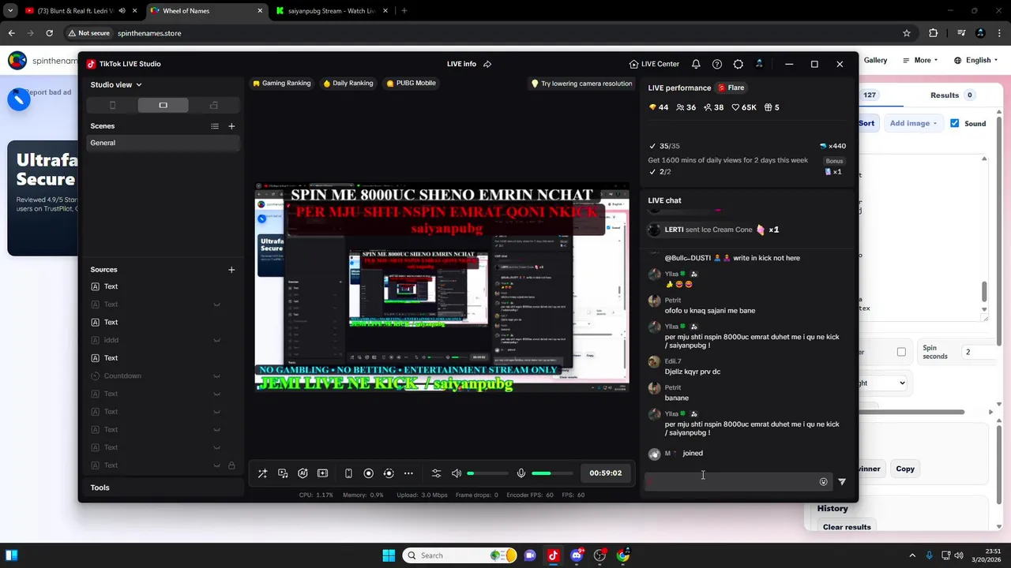The width and height of the screenshot is (1011, 568).
Task: Toggle visibility of the iddd source
Action: [x=216, y=340]
